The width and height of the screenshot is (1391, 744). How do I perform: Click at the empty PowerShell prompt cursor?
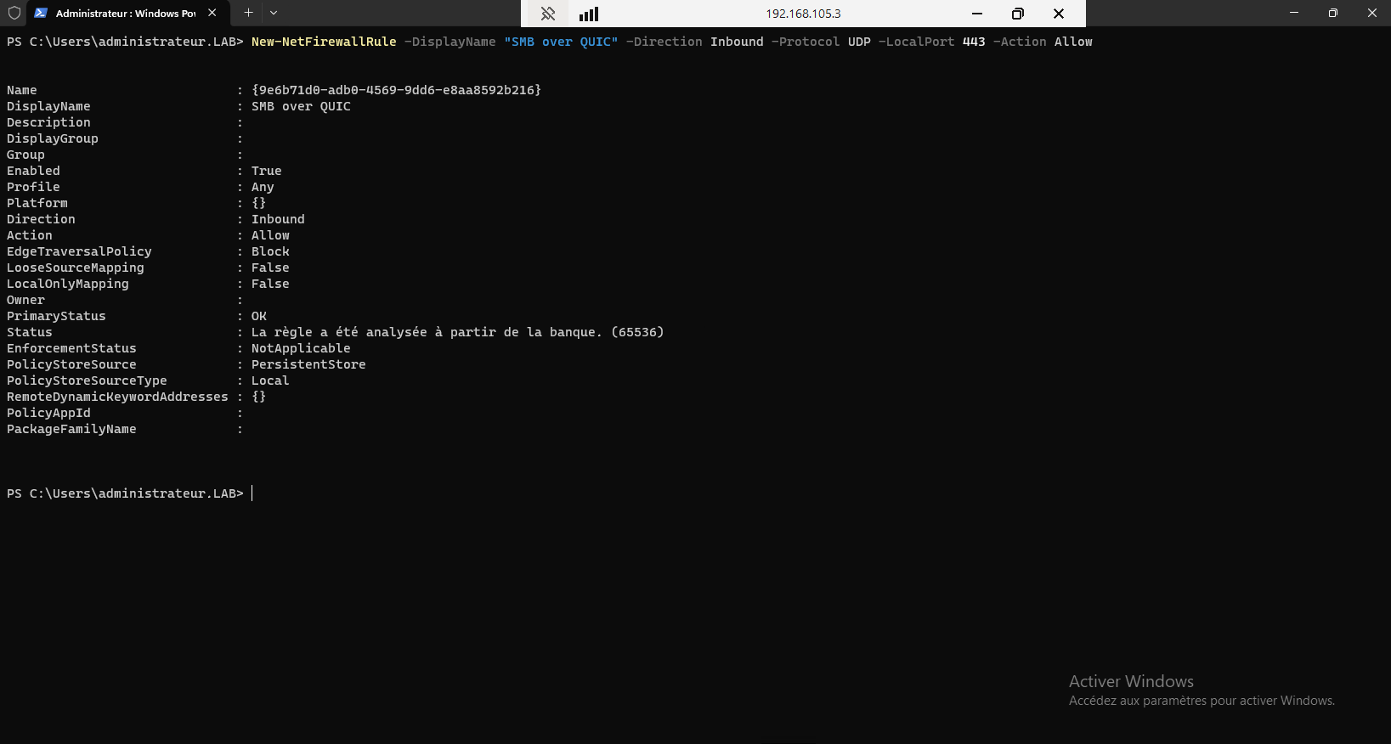pos(253,493)
